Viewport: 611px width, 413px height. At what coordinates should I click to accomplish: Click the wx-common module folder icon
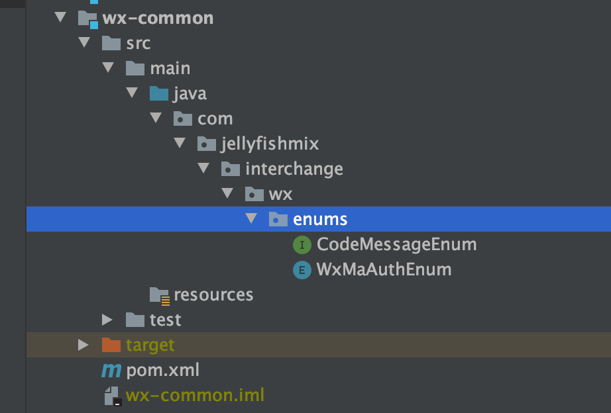point(87,19)
